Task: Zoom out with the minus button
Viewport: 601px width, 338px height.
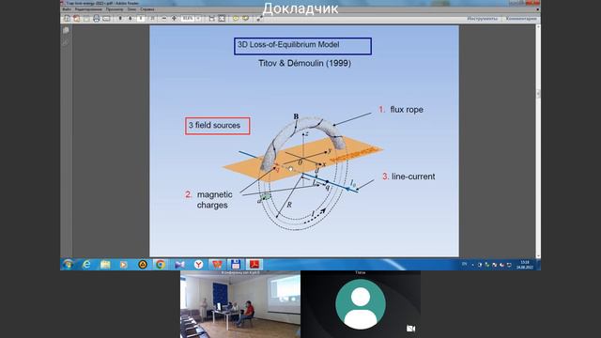Action: (164, 19)
